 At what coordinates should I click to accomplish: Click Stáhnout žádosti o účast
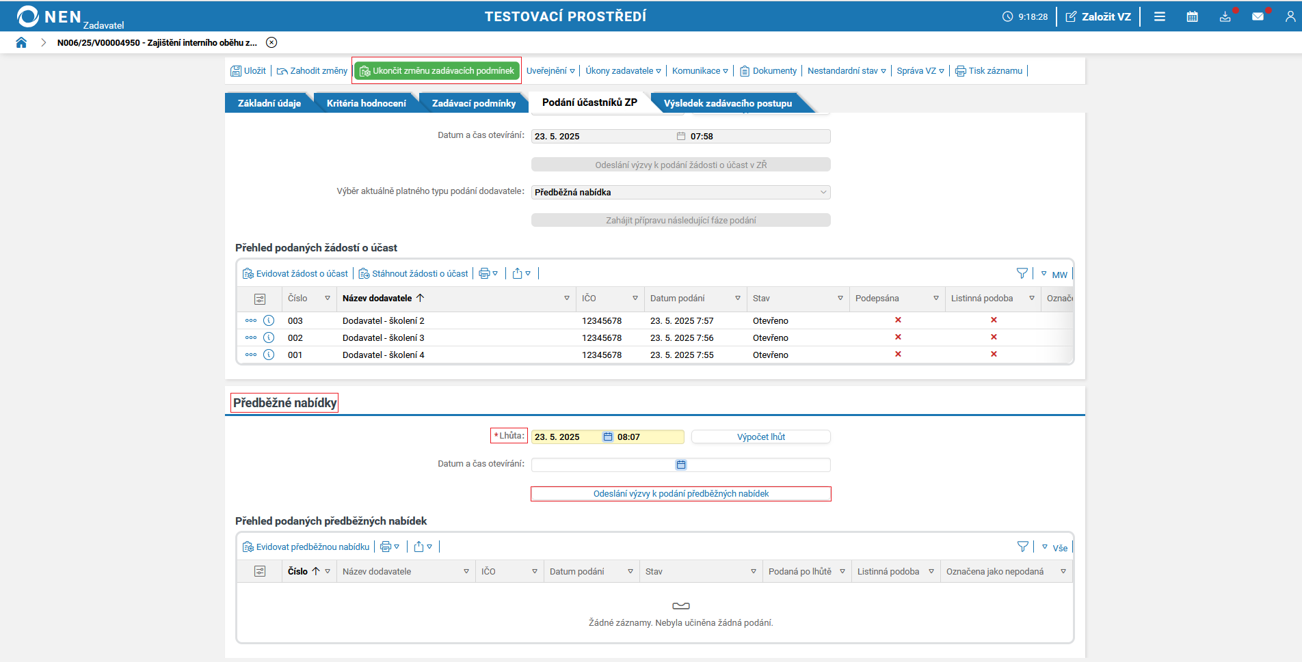click(x=414, y=273)
